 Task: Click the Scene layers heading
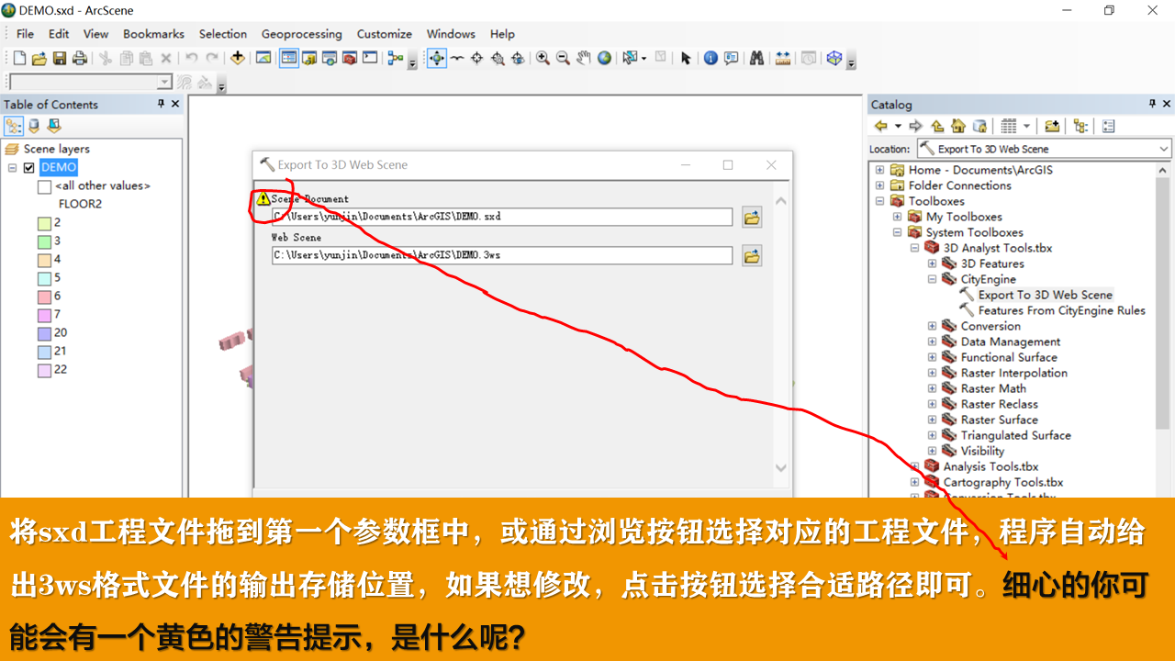coord(56,149)
